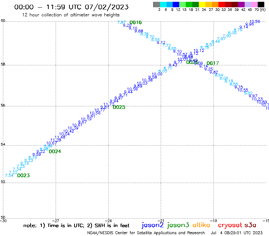Click the wave height value 11.73
The height and width of the screenshot is (236, 269).
click(x=109, y=104)
